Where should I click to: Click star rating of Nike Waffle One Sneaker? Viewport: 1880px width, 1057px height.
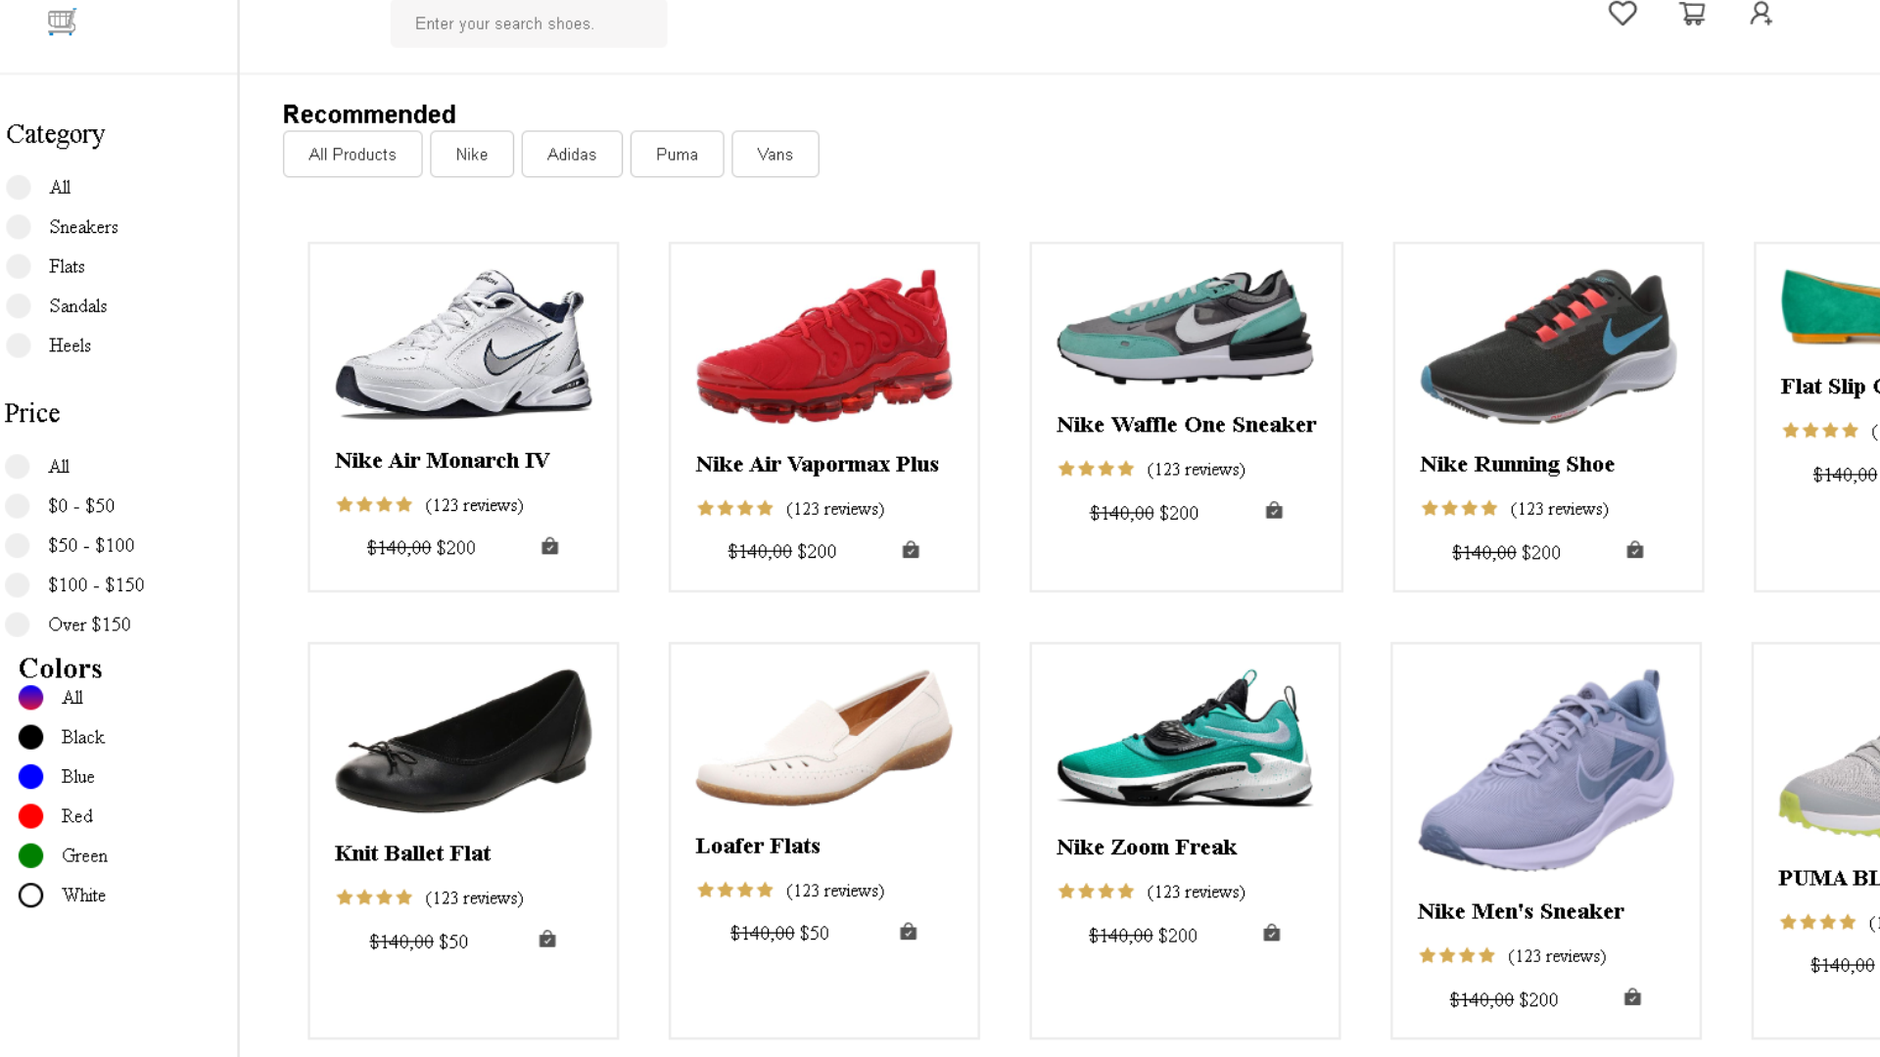pos(1097,470)
